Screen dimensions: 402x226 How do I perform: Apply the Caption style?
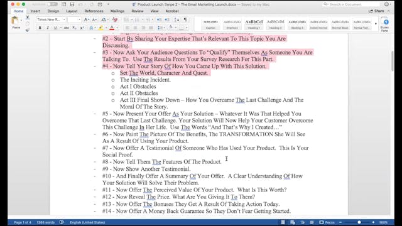pos(210,24)
